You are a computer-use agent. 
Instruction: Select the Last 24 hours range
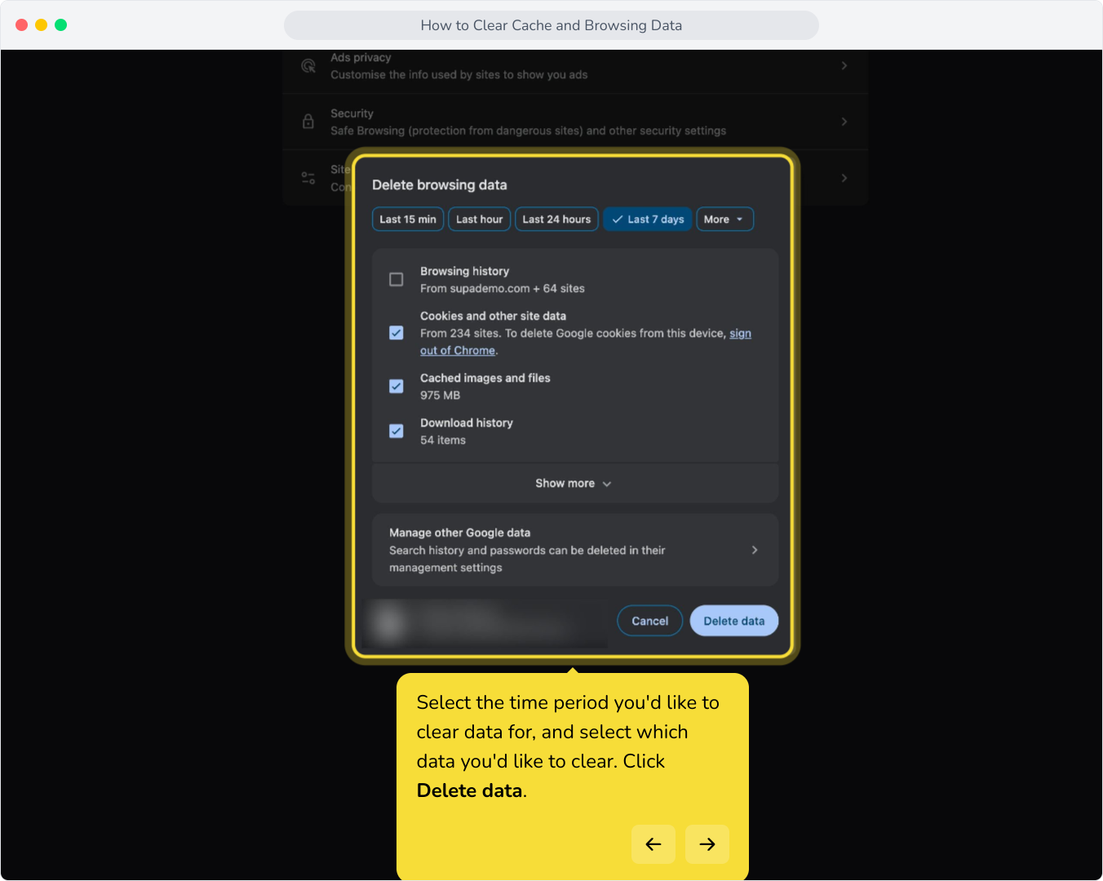point(556,219)
